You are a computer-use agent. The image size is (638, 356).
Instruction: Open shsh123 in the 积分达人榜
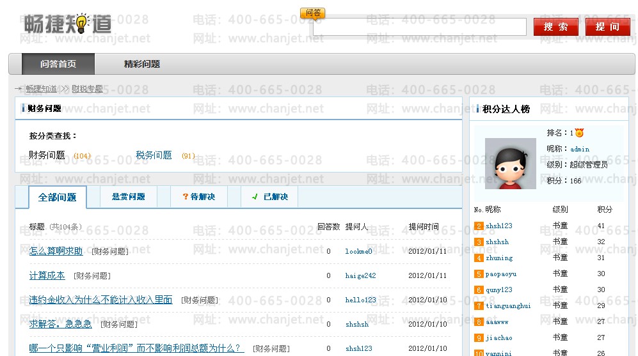(x=499, y=226)
